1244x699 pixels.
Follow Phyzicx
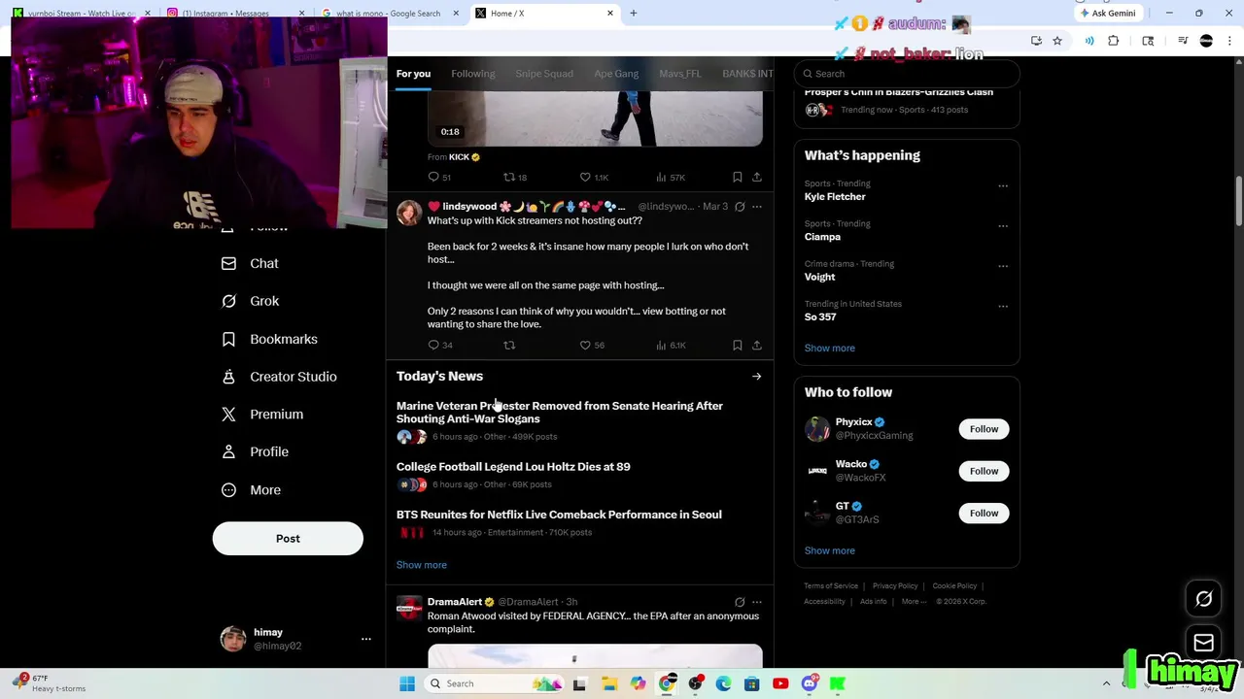pyautogui.click(x=984, y=429)
